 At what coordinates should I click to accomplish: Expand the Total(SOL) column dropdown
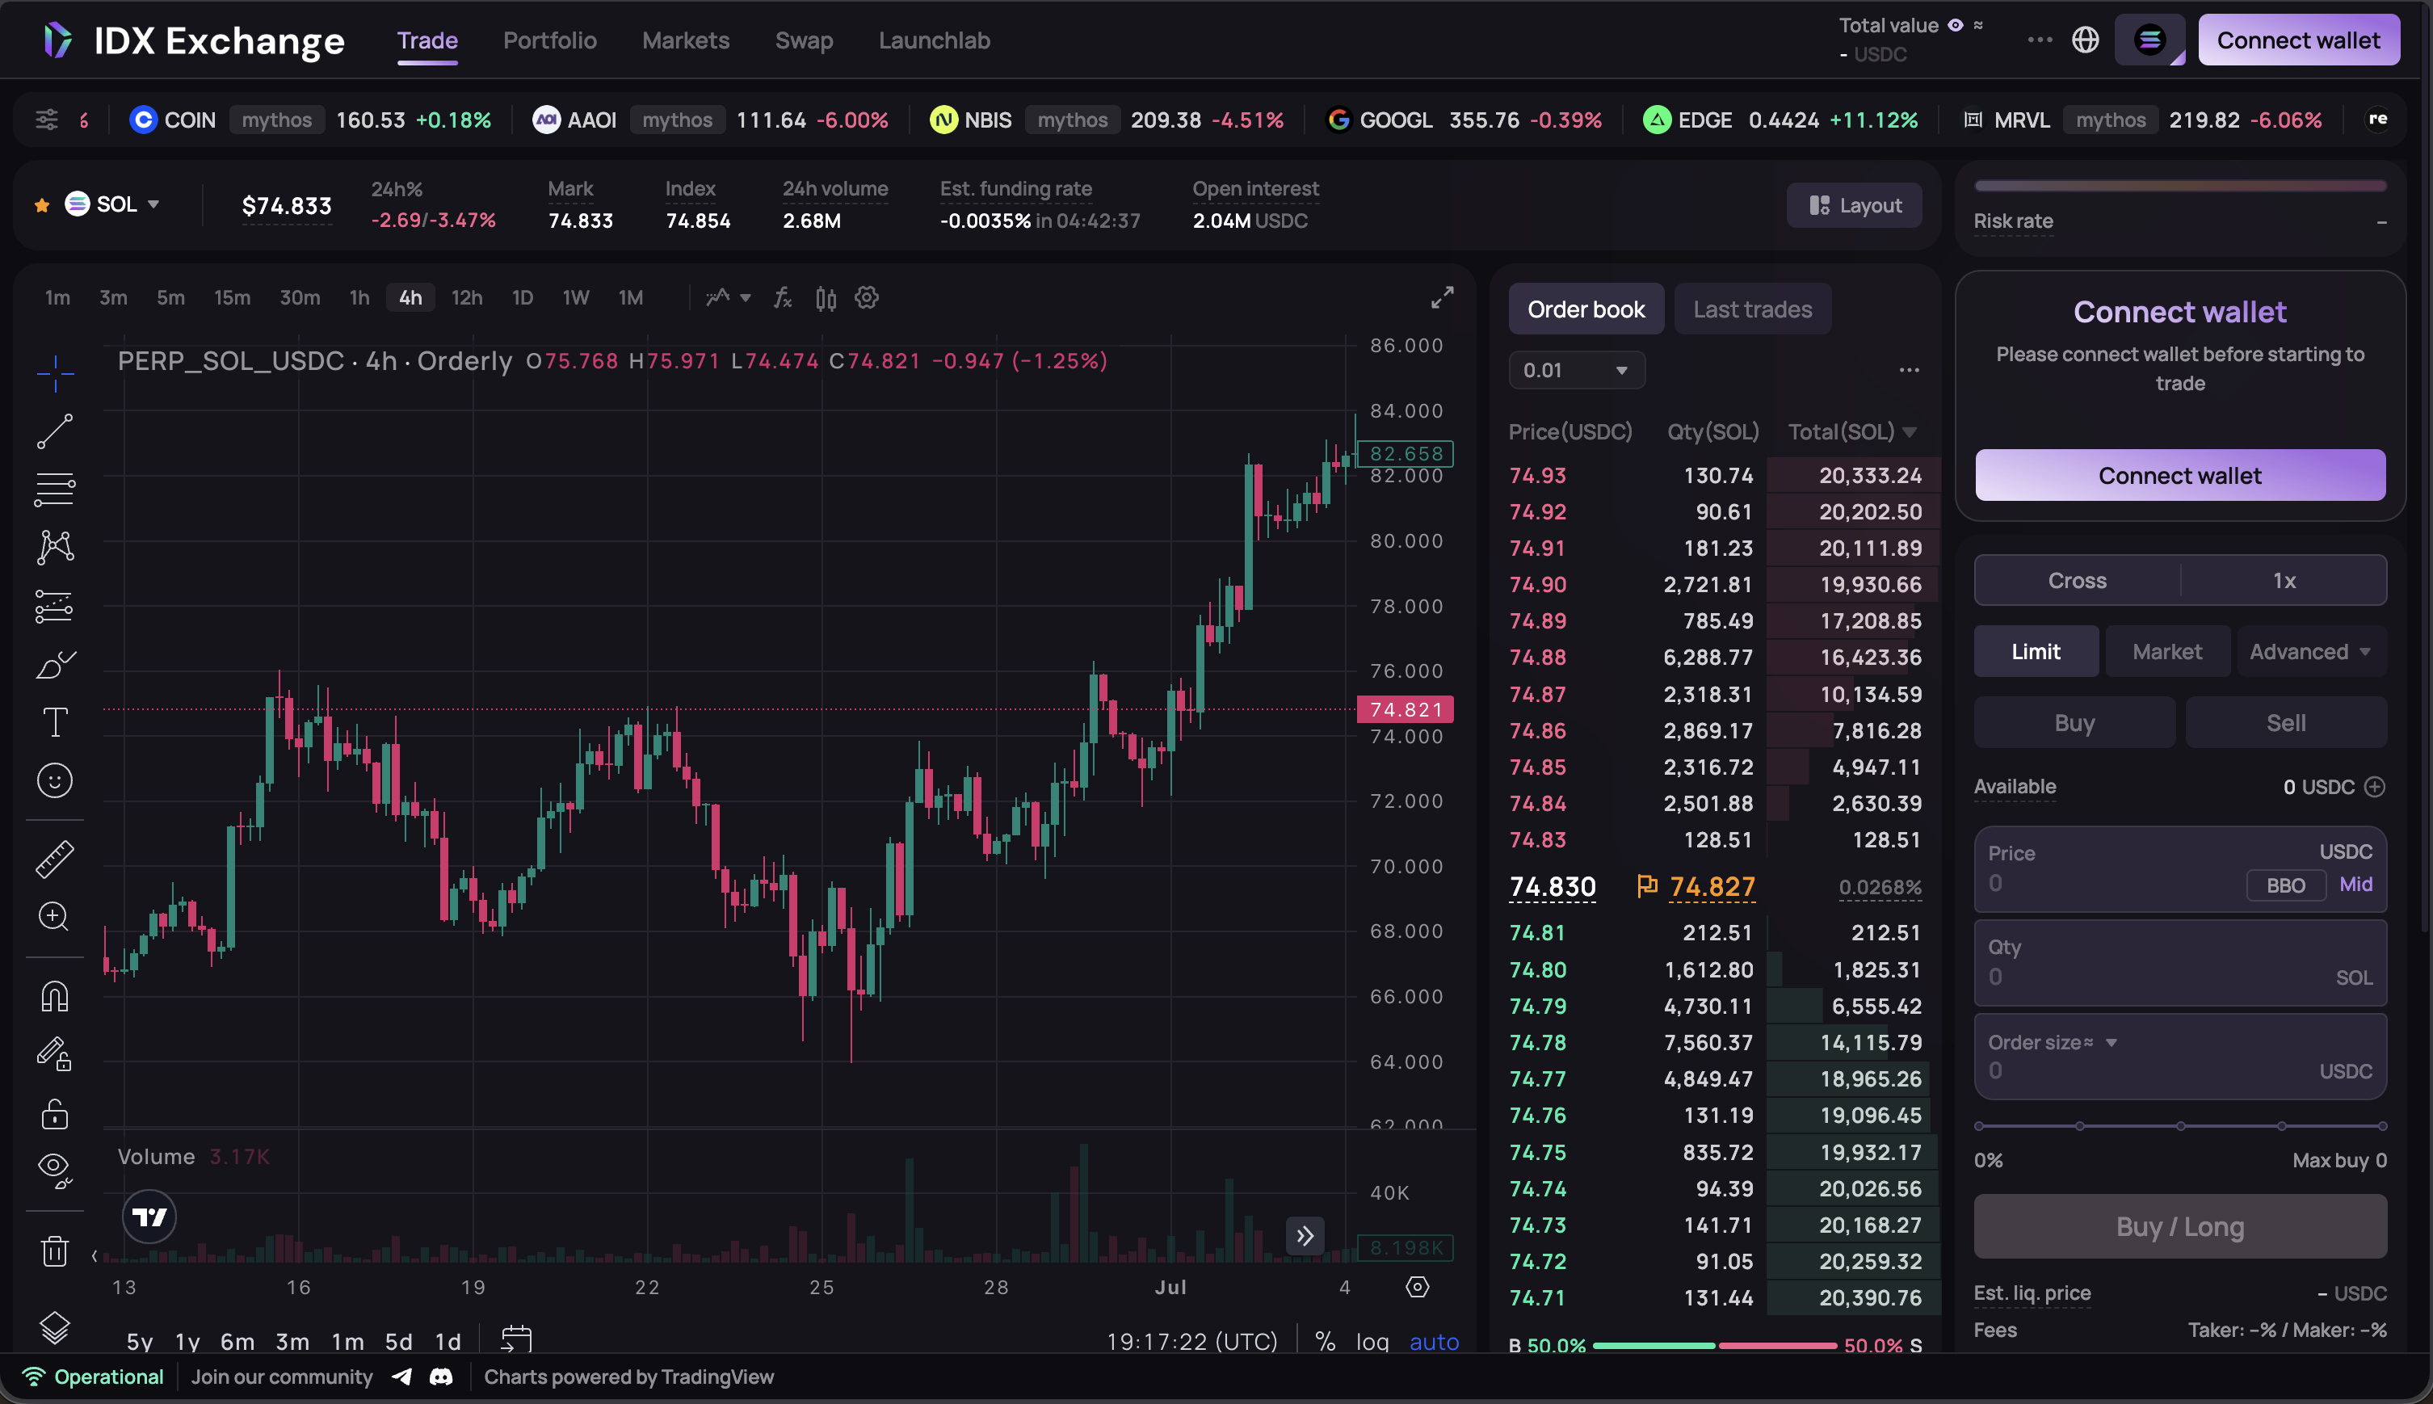1910,432
